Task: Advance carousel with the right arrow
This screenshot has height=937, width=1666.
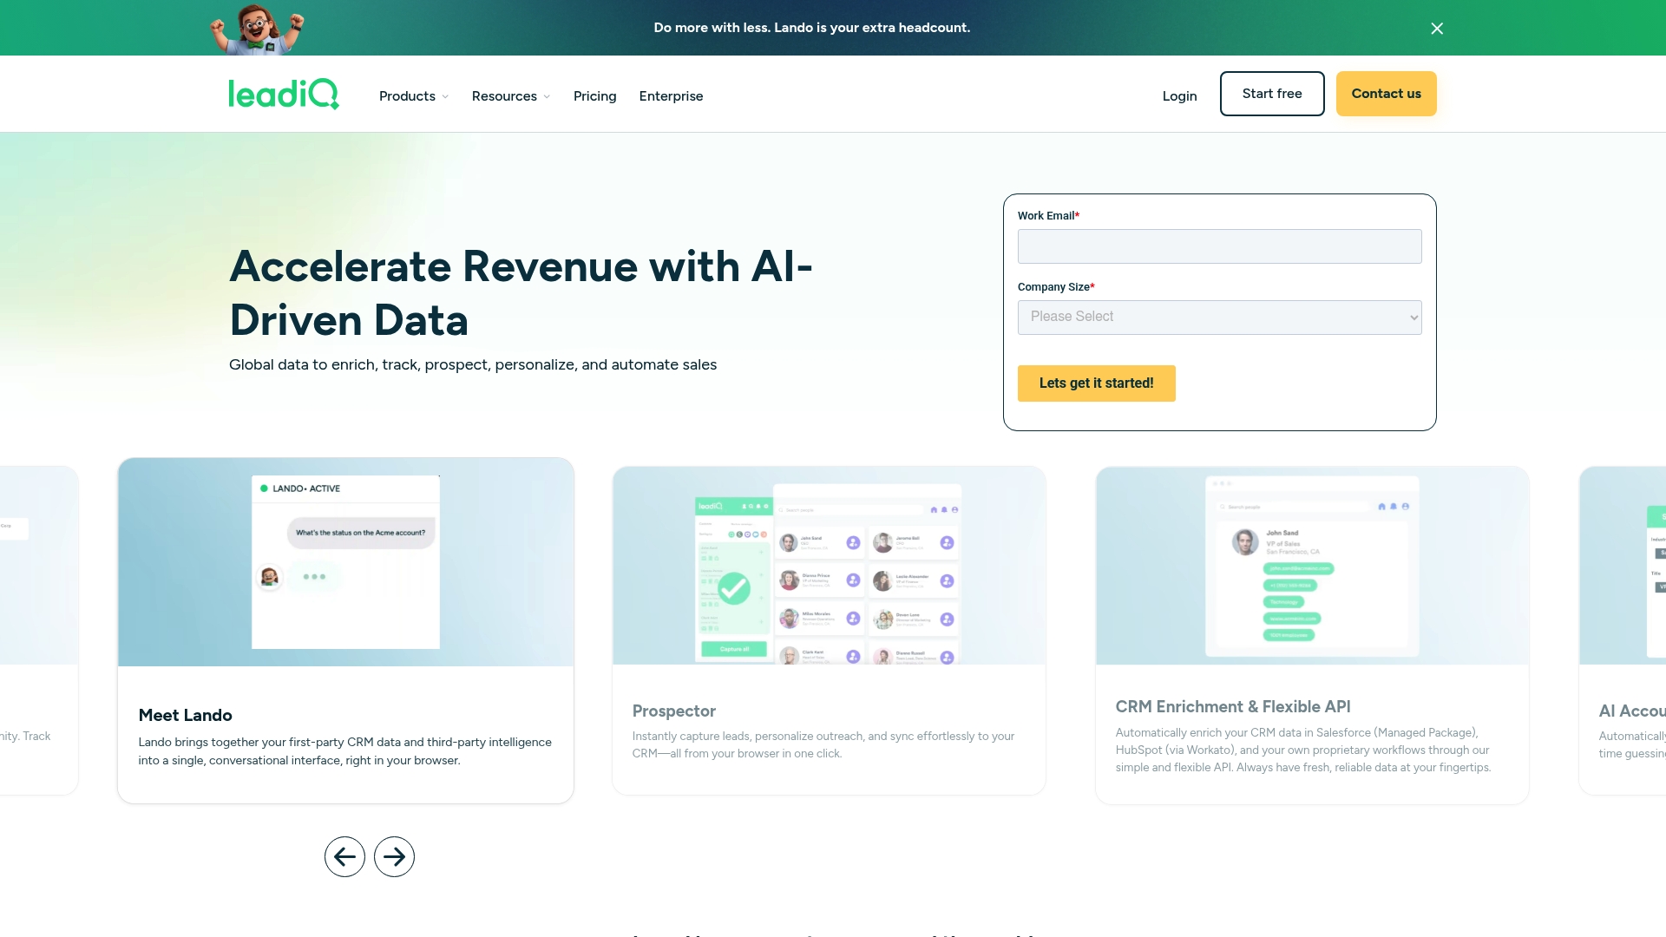Action: click(394, 857)
